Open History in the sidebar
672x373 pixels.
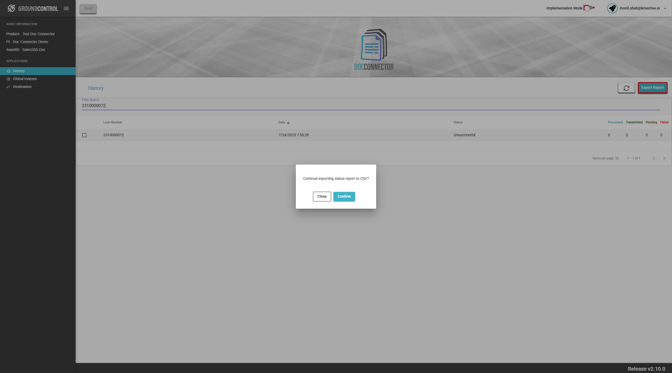pyautogui.click(x=37, y=71)
